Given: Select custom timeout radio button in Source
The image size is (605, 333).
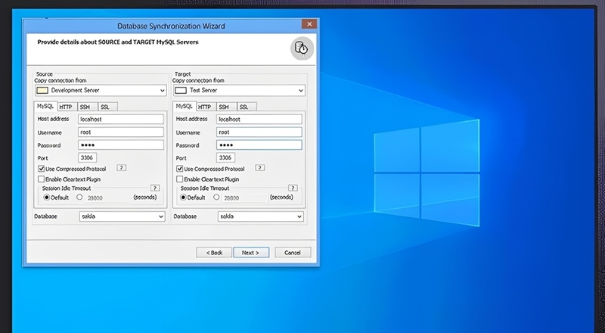Looking at the screenshot, I should pyautogui.click(x=79, y=198).
